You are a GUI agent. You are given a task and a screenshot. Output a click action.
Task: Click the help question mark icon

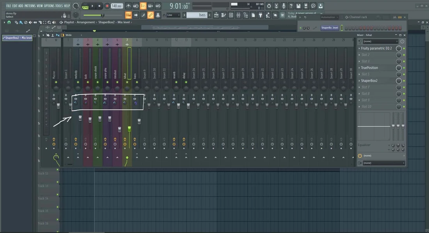[291, 6]
